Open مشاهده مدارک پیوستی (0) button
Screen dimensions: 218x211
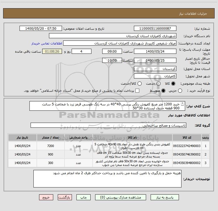pyautogui.click(x=121, y=197)
